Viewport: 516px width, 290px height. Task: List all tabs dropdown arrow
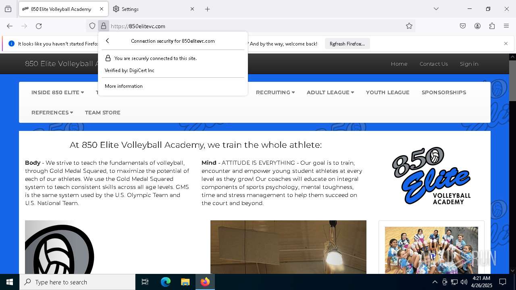point(436,9)
